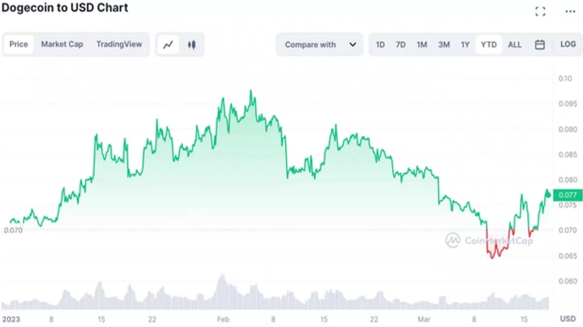This screenshot has width=583, height=327.
Task: Open fullscreen mode for the chart
Action: click(x=540, y=11)
